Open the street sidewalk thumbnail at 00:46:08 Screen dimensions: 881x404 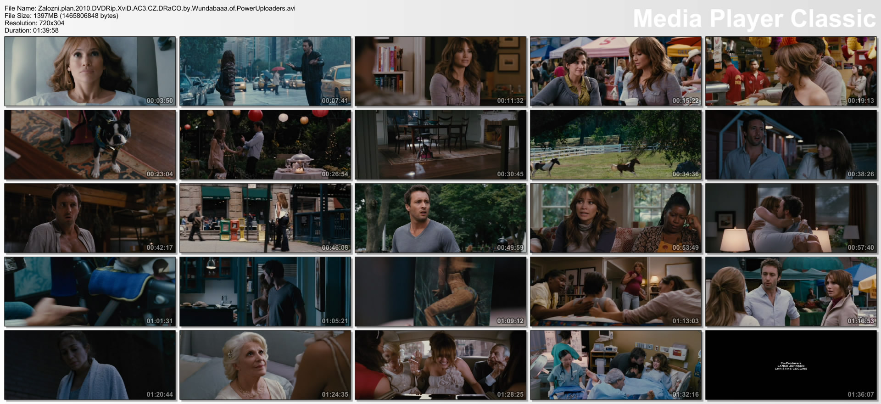point(265,218)
